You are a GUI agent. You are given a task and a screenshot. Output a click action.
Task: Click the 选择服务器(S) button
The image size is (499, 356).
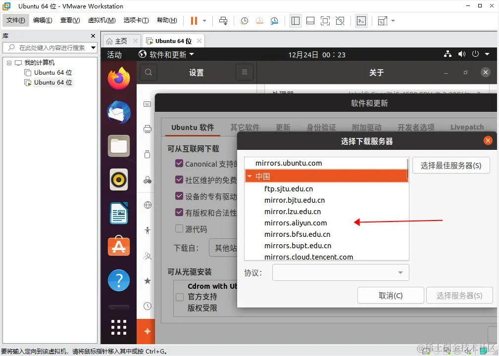tap(459, 296)
